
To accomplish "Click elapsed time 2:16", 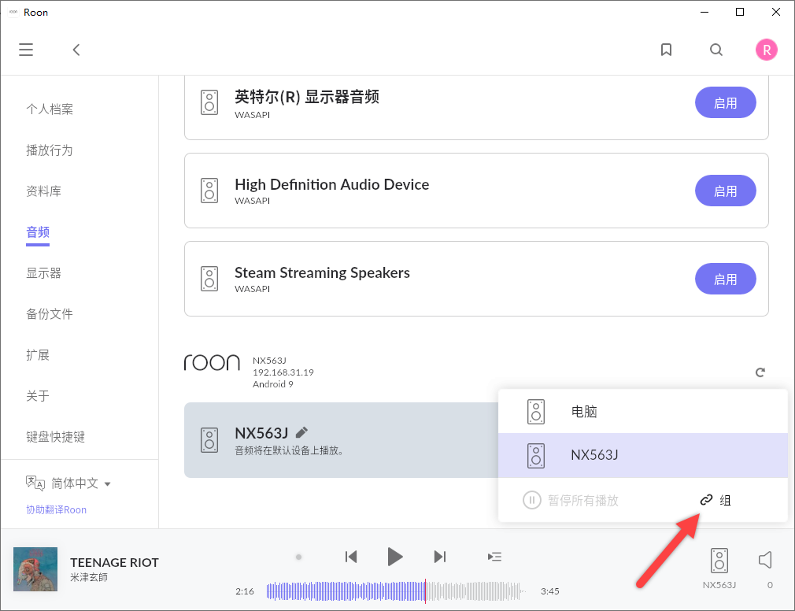I will tap(244, 591).
